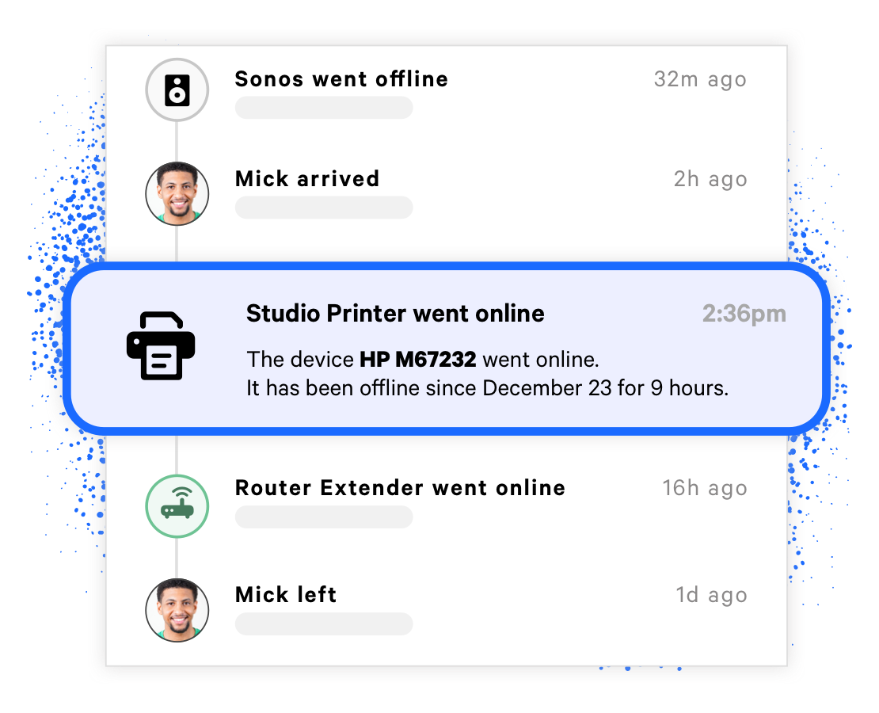Click the offline since December 23 text
The image size is (879, 713).
(x=485, y=388)
